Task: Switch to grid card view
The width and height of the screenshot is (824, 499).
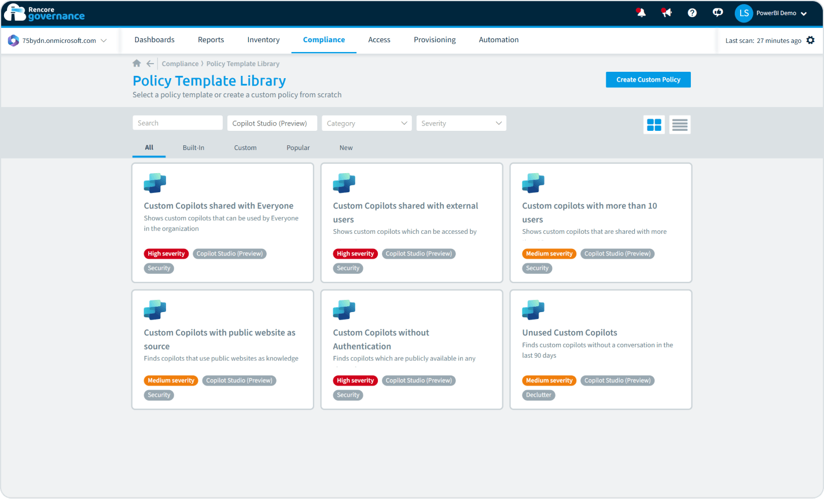Action: (x=654, y=124)
